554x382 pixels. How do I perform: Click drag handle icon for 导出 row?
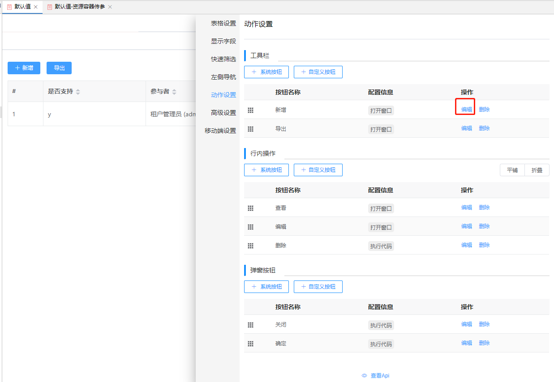click(x=251, y=129)
